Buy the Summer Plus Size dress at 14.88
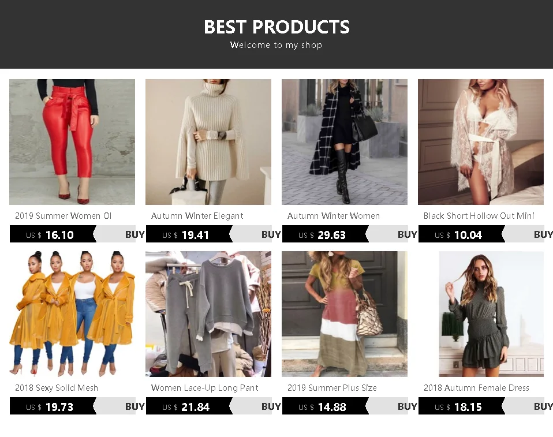 point(407,406)
